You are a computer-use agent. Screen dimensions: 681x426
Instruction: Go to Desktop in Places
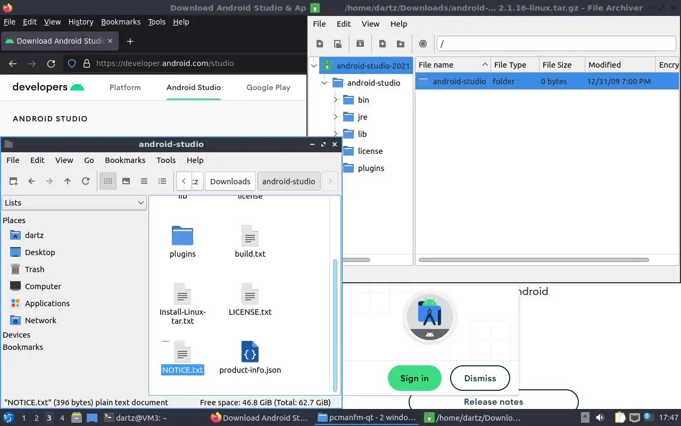(40, 252)
